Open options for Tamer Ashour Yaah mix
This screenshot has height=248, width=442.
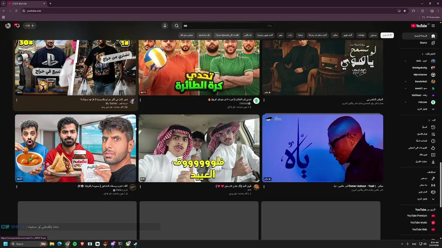[264, 187]
